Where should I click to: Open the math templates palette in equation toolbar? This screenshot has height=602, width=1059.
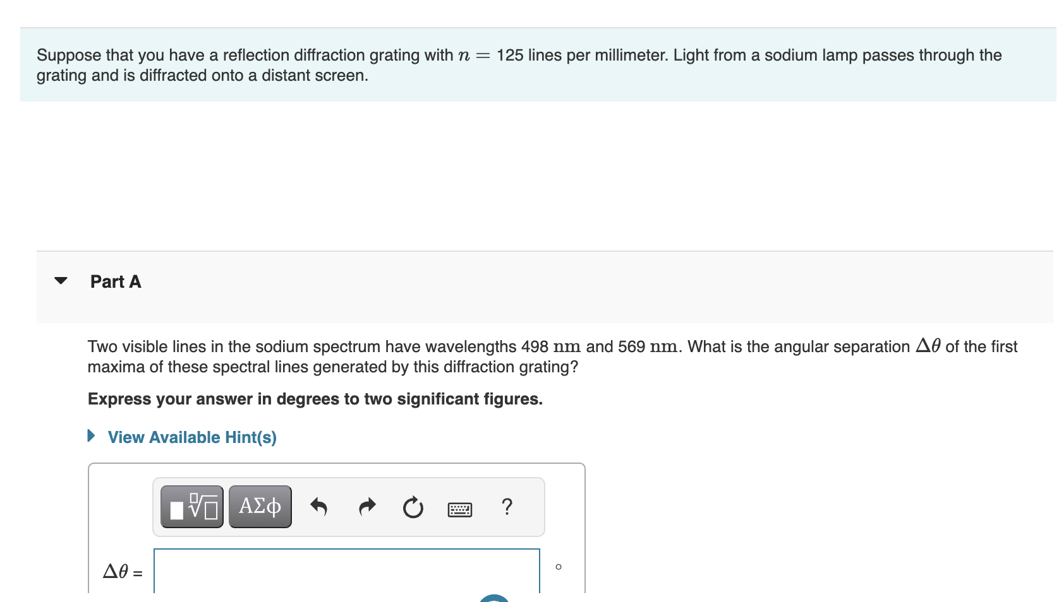tap(191, 505)
